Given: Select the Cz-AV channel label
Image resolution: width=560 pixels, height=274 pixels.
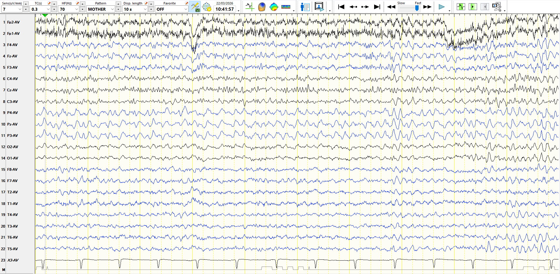Looking at the screenshot, I should 12,90.
